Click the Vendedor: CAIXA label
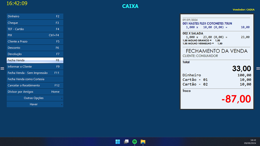The height and width of the screenshot is (146, 260). coord(244,10)
